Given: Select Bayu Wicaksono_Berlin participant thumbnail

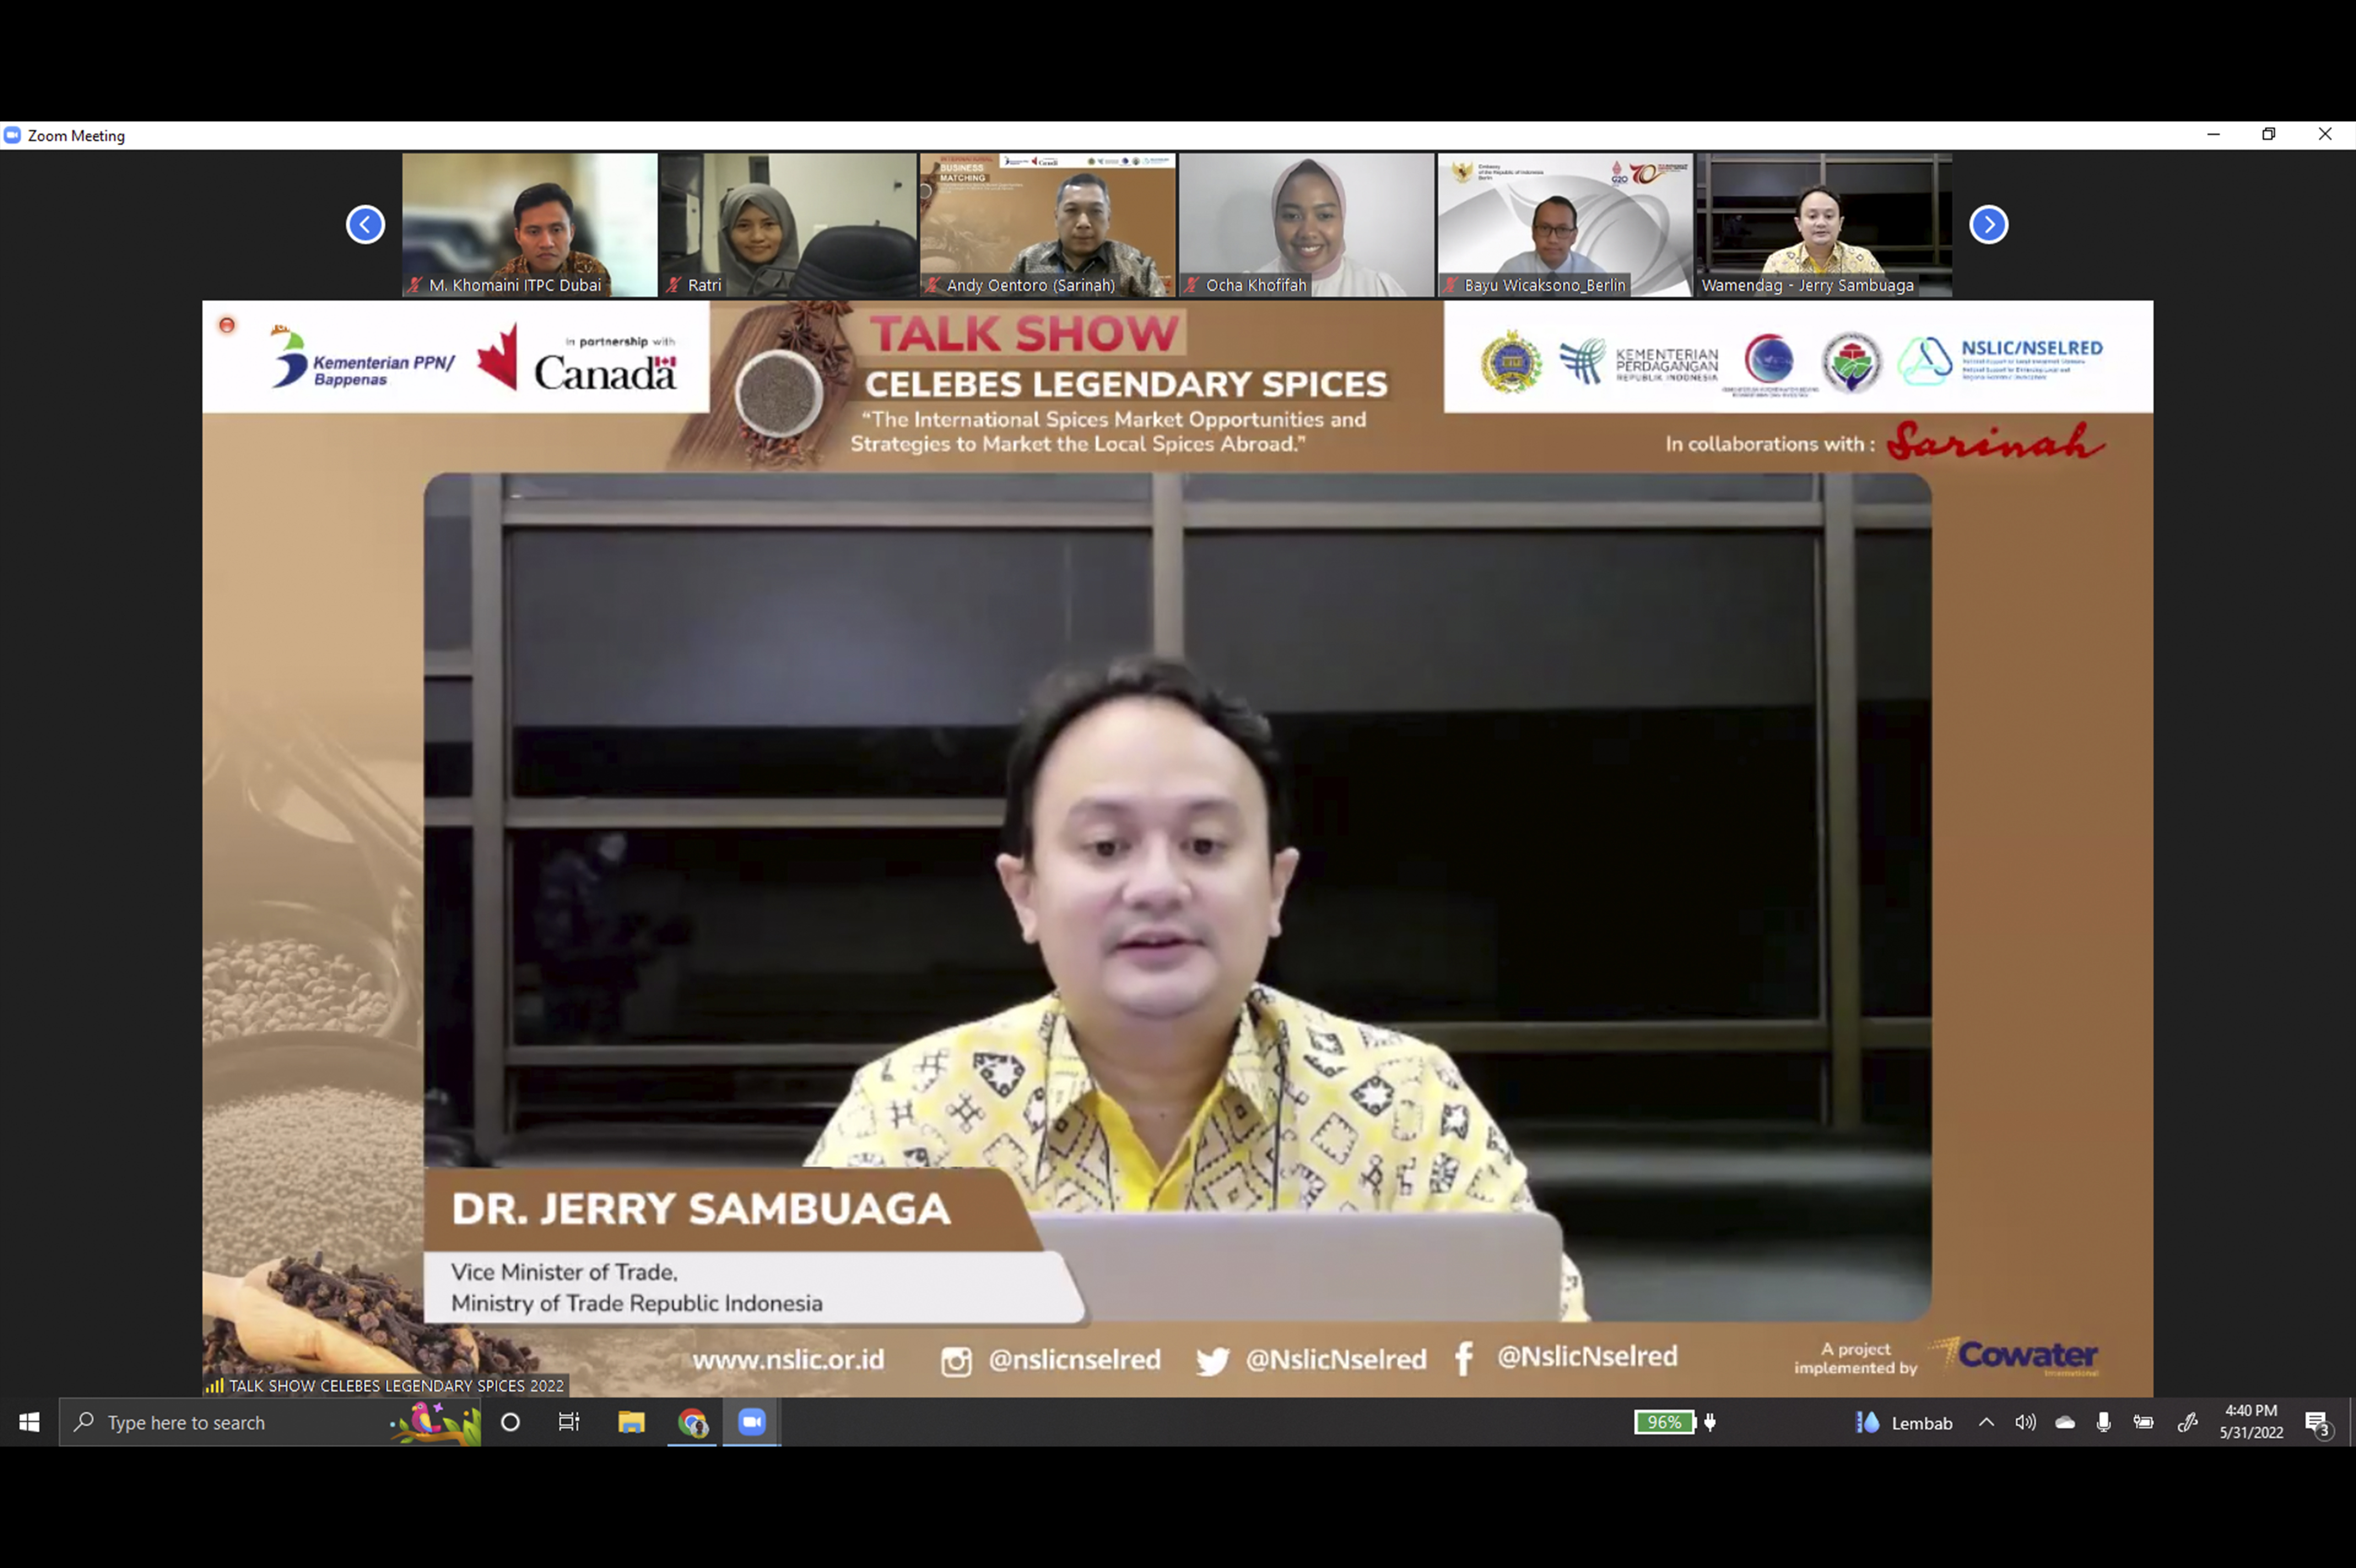Looking at the screenshot, I should click(1564, 224).
